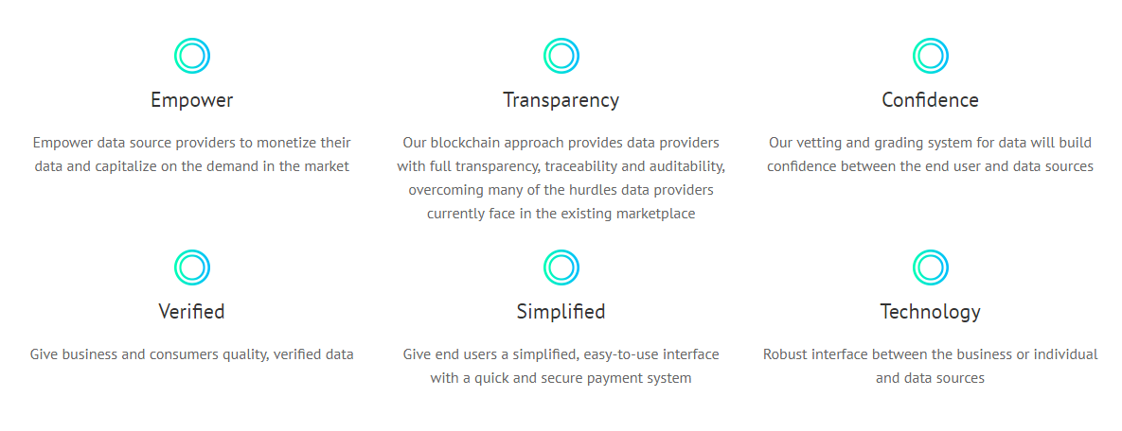Click the circle icon above Technology

click(x=930, y=267)
